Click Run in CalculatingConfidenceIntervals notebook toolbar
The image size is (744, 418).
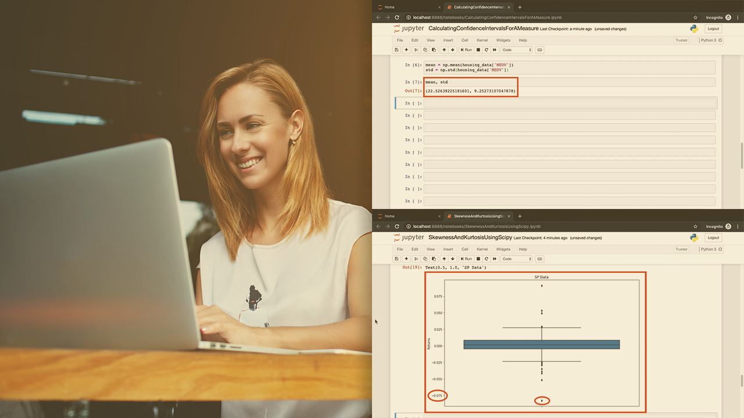(466, 50)
